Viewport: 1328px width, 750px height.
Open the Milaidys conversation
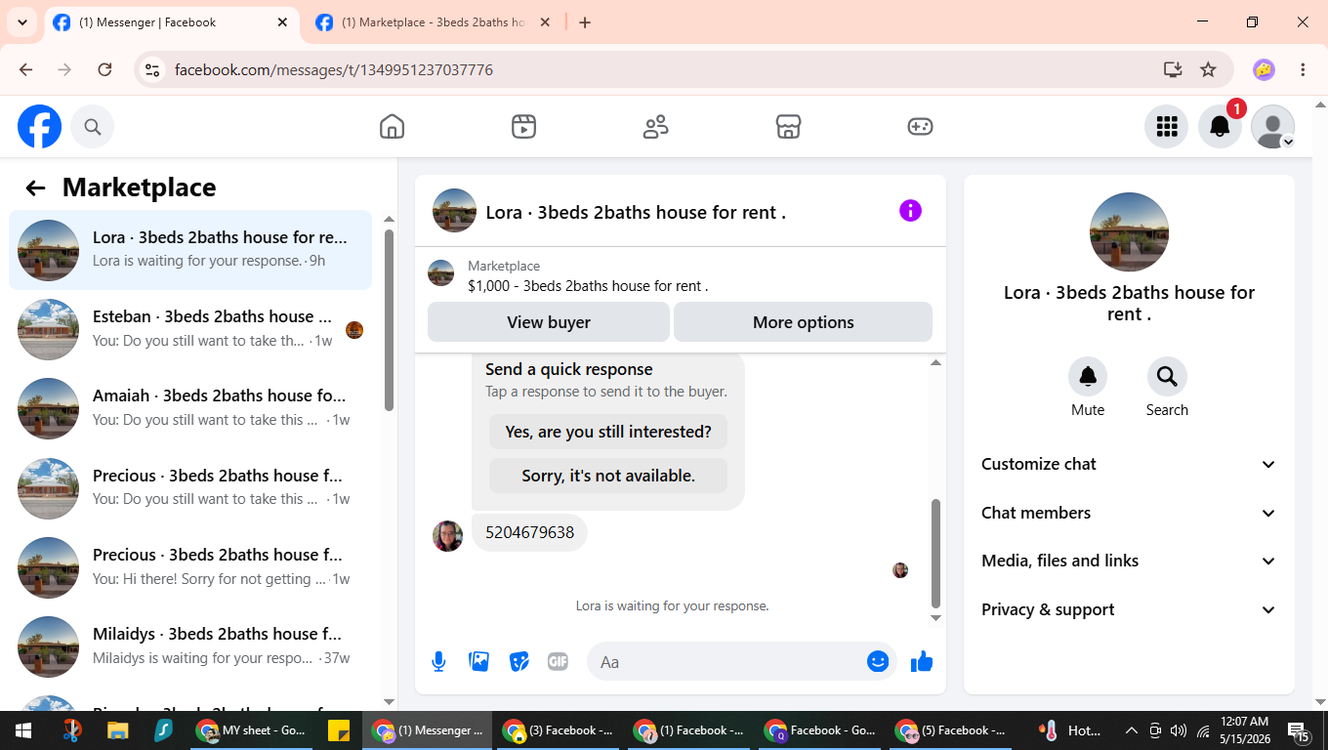click(x=190, y=646)
